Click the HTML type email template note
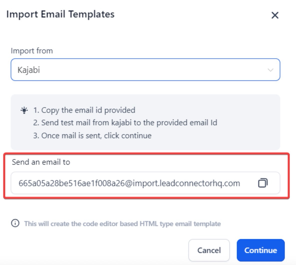The image size is (296, 265). (122, 224)
